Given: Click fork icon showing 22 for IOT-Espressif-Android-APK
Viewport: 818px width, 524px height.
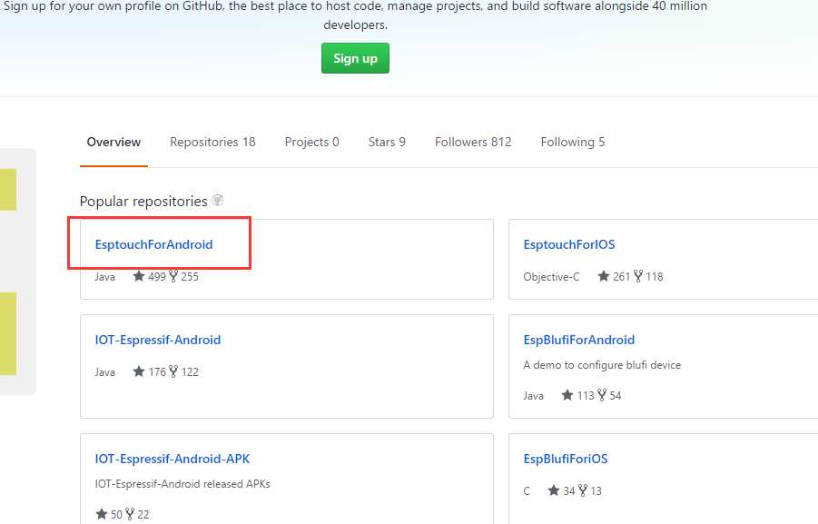Looking at the screenshot, I should pos(130,514).
